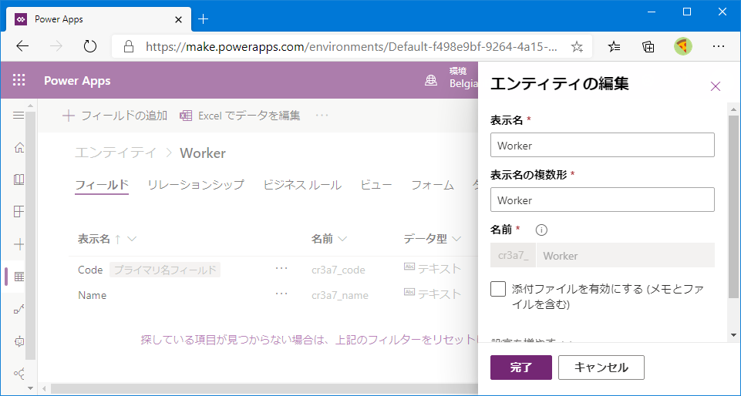Image resolution: width=741 pixels, height=396 pixels.
Task: Enable 添付ファイルを有効にする checkbox
Action: click(498, 289)
